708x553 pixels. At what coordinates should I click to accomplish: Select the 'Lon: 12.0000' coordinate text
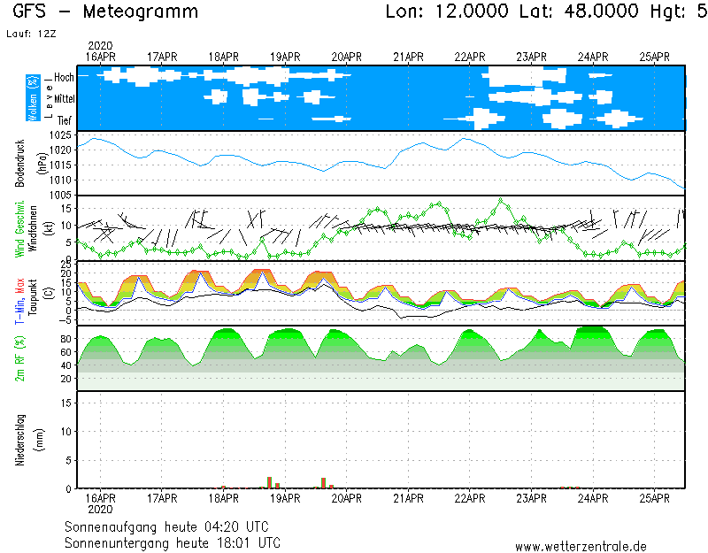tap(447, 12)
